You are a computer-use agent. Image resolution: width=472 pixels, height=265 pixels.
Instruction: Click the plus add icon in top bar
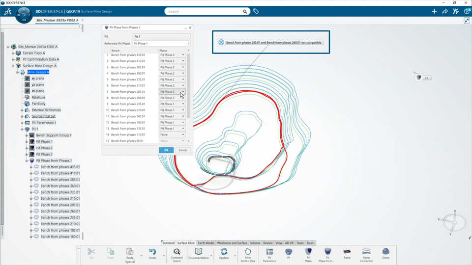(x=434, y=11)
